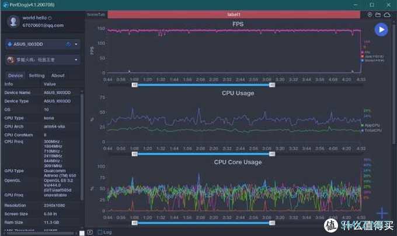Open the local records folder icon
Image resolution: width=397 pixels, height=236 pixels.
coord(378,15)
